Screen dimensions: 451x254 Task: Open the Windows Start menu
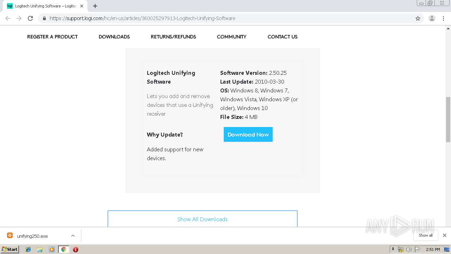coord(10,249)
